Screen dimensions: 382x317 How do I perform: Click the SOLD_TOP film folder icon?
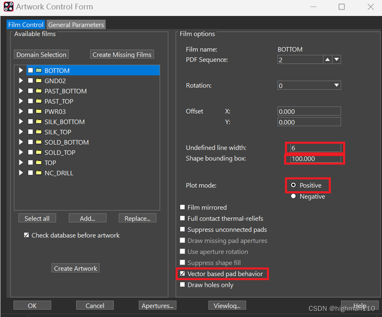(39, 153)
